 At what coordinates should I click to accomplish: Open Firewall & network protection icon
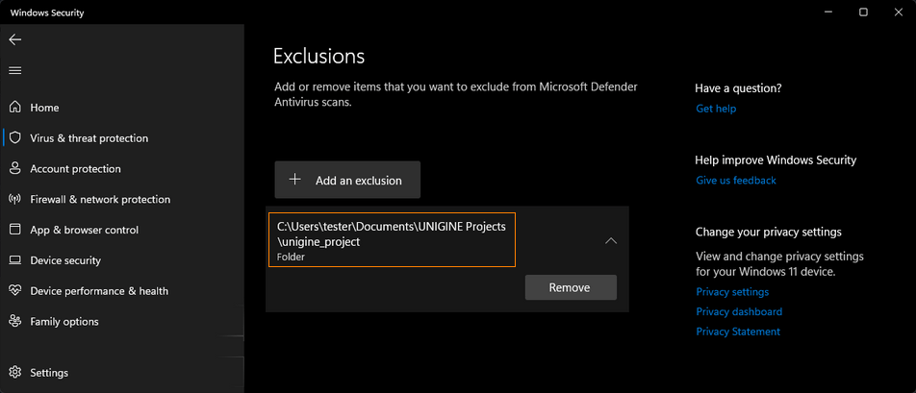pos(14,199)
